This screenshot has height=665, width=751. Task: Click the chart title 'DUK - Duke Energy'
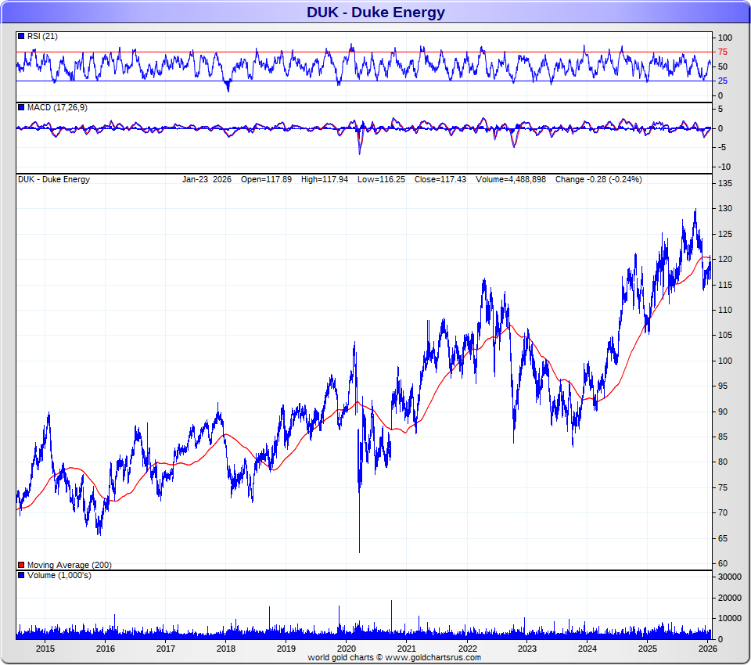(375, 12)
